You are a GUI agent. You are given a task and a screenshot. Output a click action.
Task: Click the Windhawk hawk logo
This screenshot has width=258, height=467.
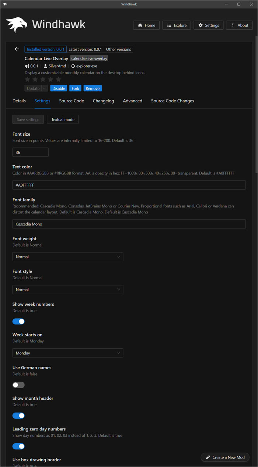[17, 25]
